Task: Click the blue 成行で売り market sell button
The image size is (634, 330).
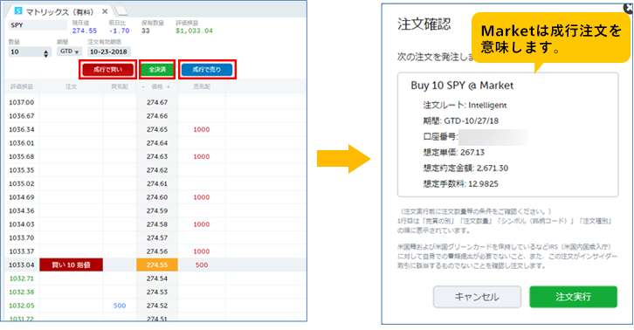Action: (207, 70)
